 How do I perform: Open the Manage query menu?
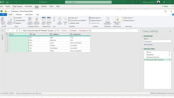(x=17, y=23)
